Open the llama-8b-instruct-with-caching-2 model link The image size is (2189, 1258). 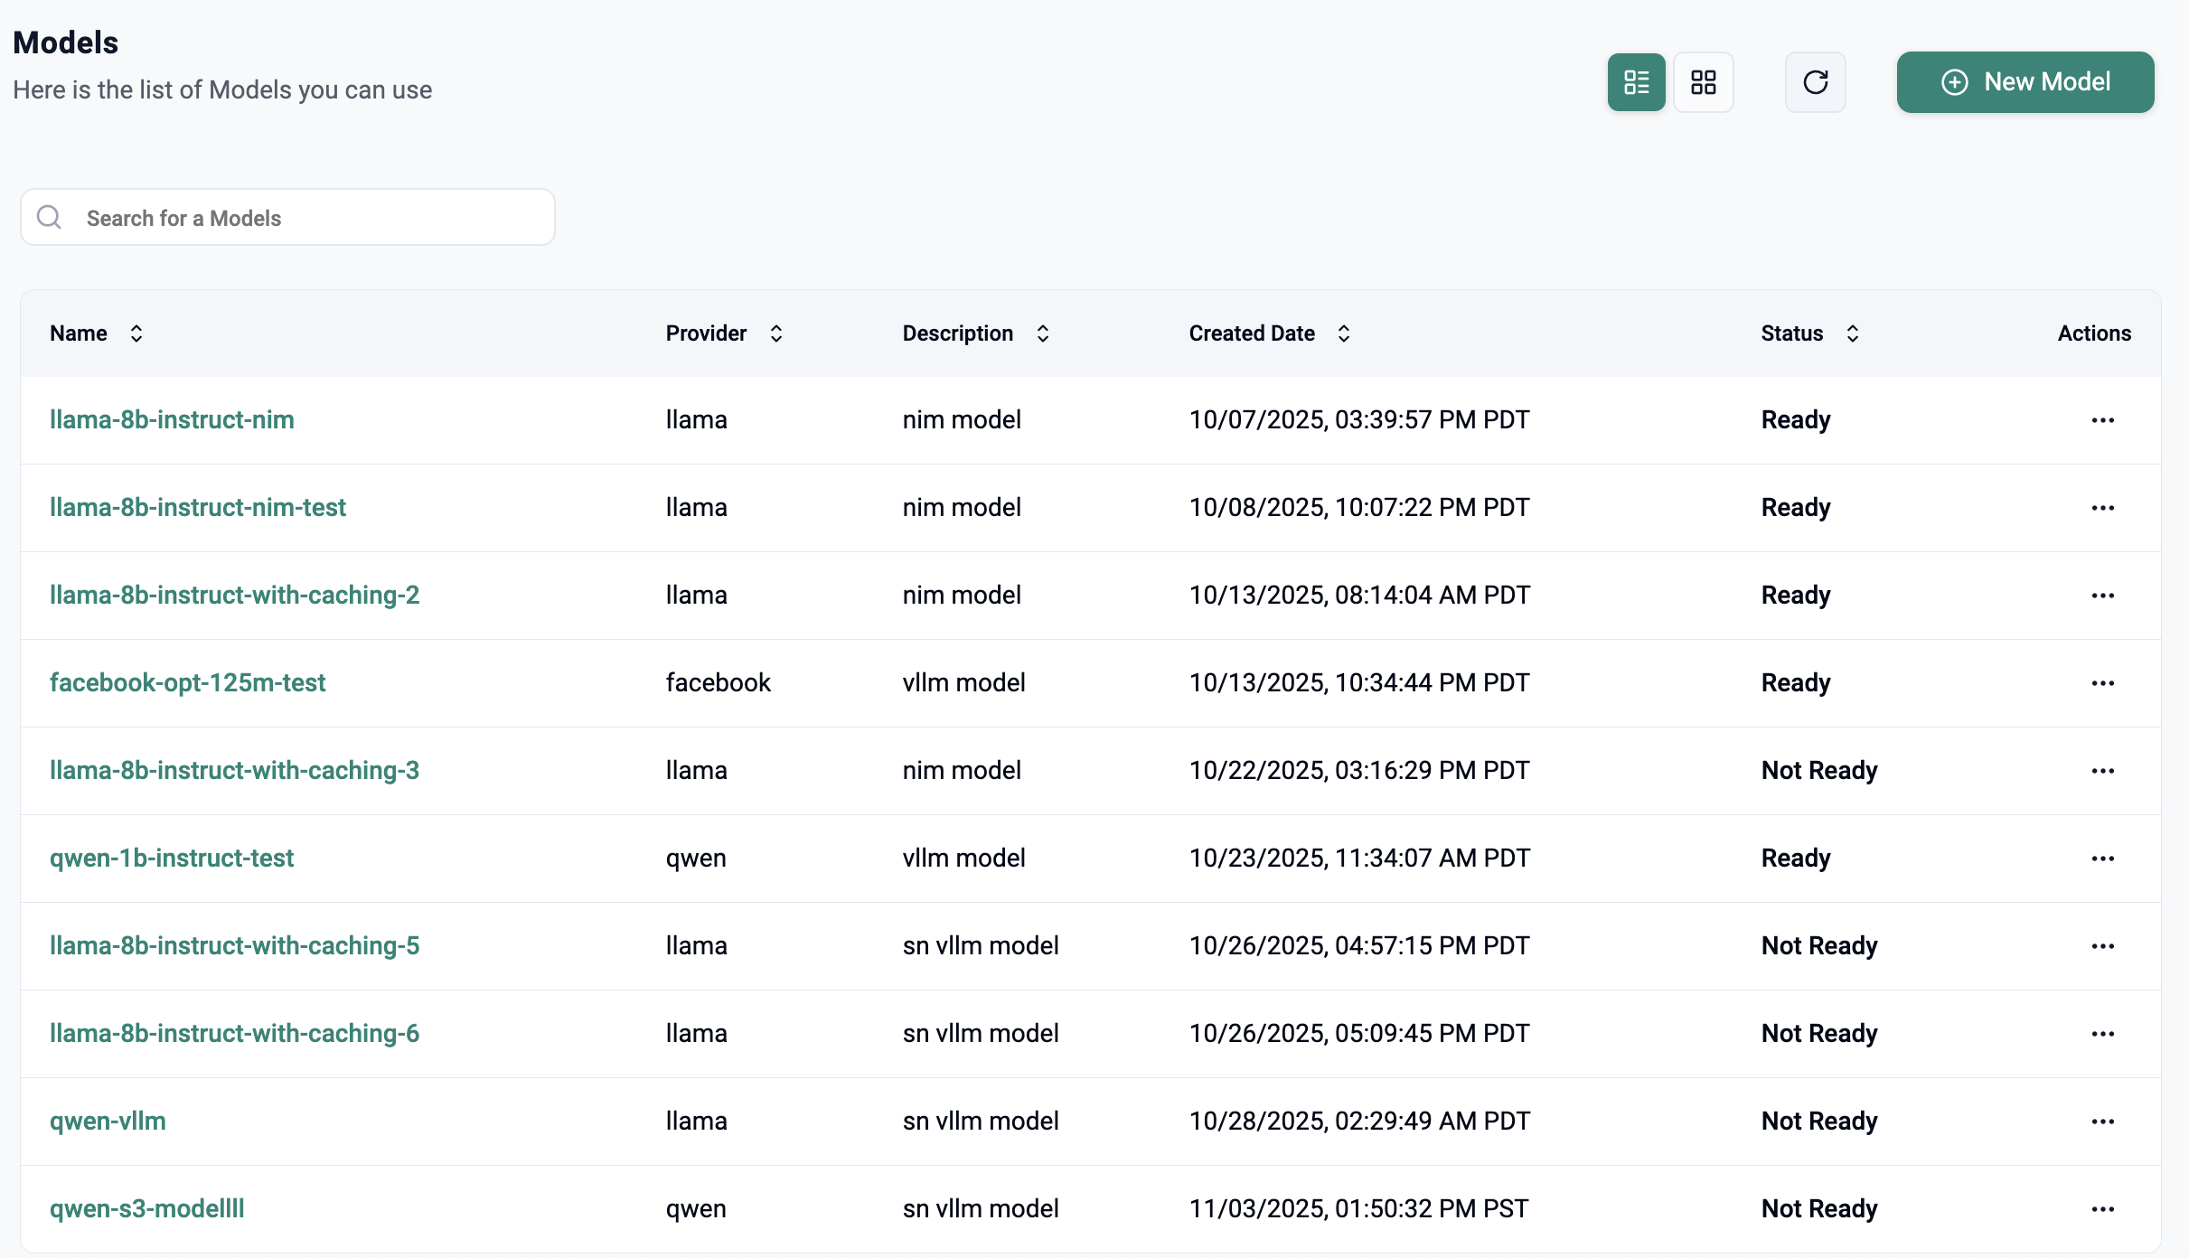pyautogui.click(x=234, y=595)
